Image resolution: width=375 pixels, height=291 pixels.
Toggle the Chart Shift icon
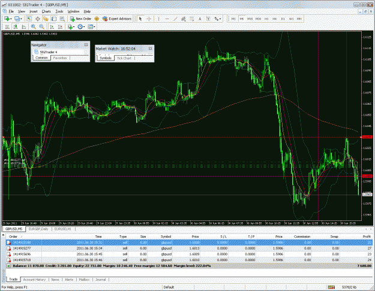(60, 27)
